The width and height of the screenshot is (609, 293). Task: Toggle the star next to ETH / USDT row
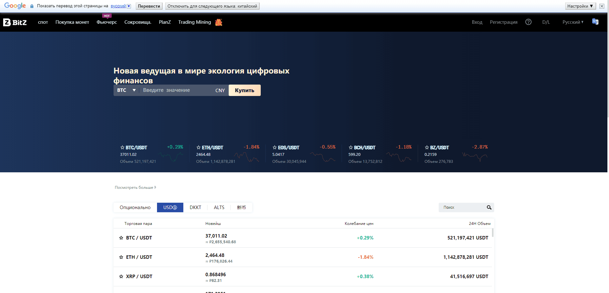[121, 257]
